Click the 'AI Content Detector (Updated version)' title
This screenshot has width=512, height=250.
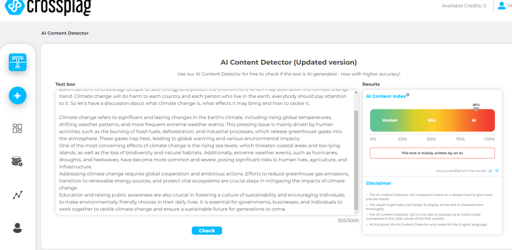click(x=289, y=62)
